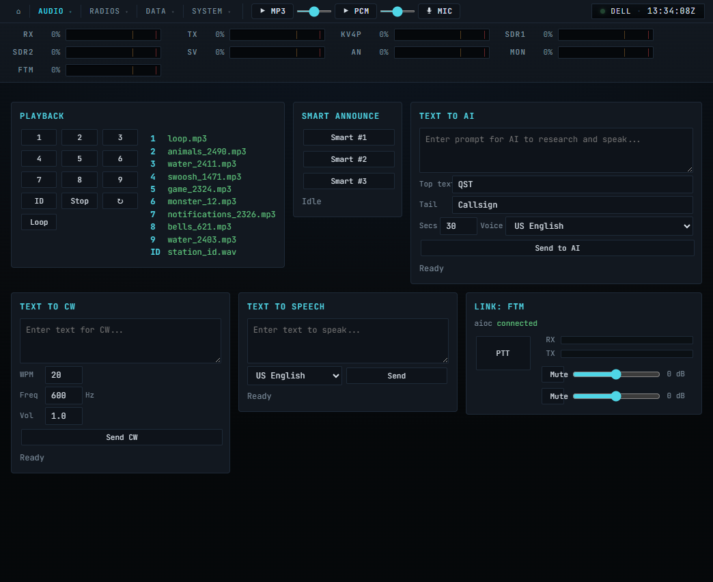Adjust the TX gain slider
Viewport: 713px width, 582px height.
pyautogui.click(x=616, y=396)
